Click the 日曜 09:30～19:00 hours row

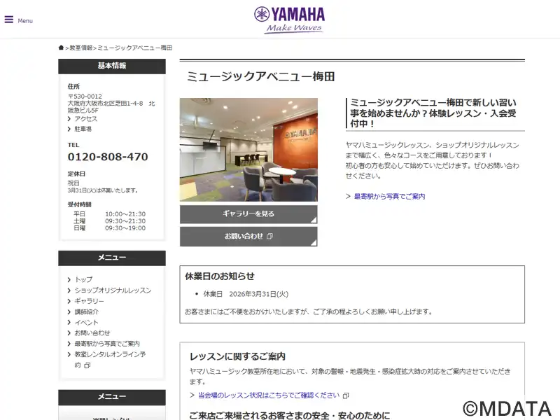[x=110, y=228]
